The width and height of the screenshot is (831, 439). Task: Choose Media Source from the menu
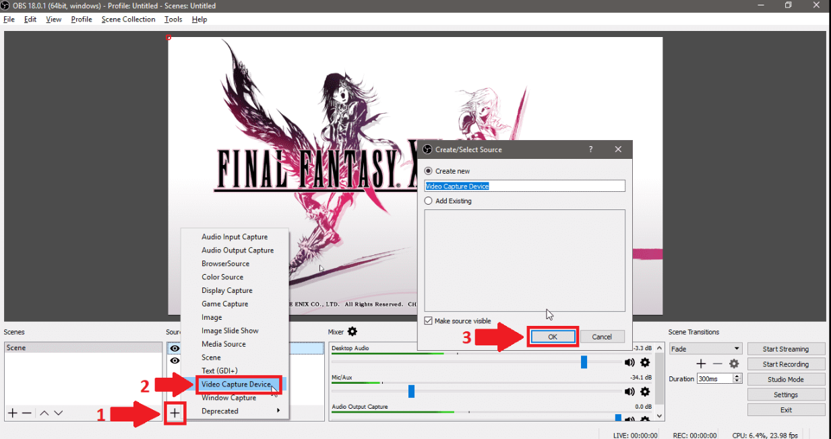coord(235,344)
